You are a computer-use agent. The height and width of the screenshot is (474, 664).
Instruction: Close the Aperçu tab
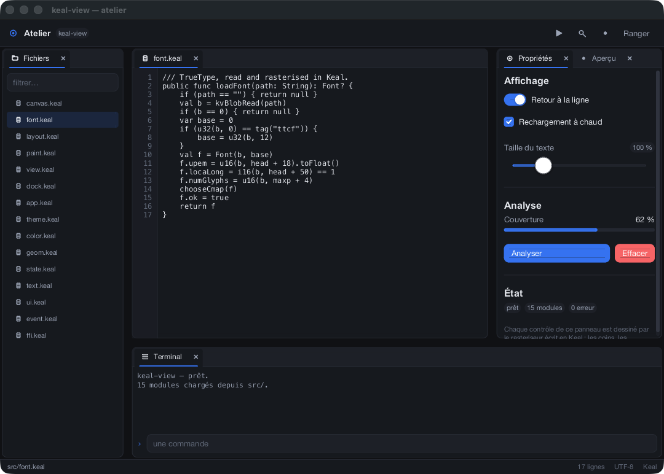coord(630,58)
